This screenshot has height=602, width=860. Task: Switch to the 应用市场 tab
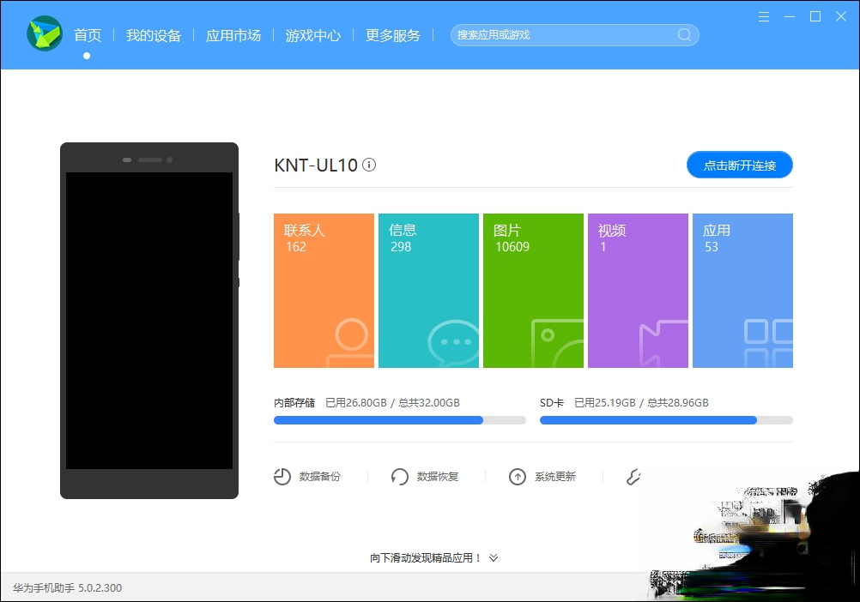point(233,35)
